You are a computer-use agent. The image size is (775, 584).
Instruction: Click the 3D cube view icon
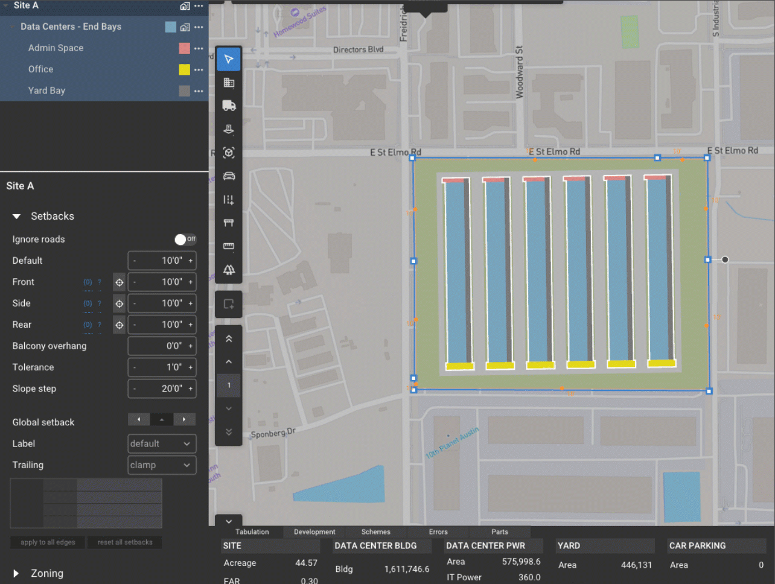point(229,153)
